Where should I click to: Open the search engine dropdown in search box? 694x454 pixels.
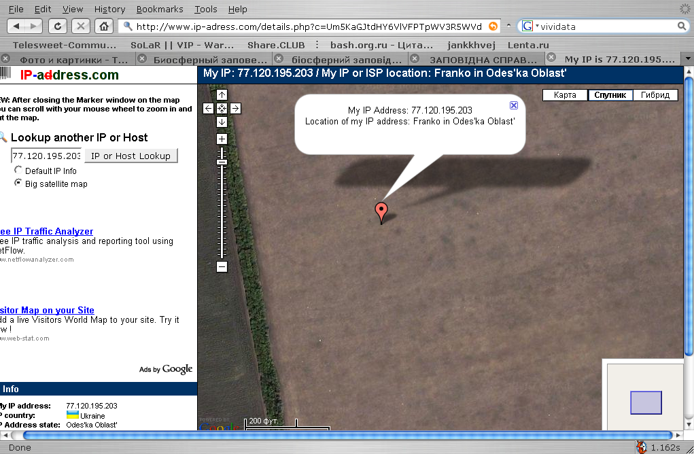click(x=531, y=27)
